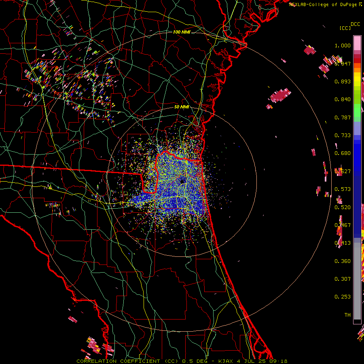Image resolution: width=364 pixels, height=364 pixels.
Task: Click the 0.733 scale label
Action: tap(343, 135)
